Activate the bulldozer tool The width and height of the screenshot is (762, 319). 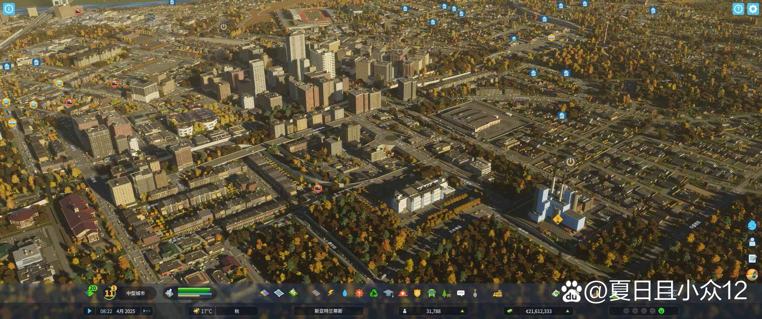click(497, 293)
